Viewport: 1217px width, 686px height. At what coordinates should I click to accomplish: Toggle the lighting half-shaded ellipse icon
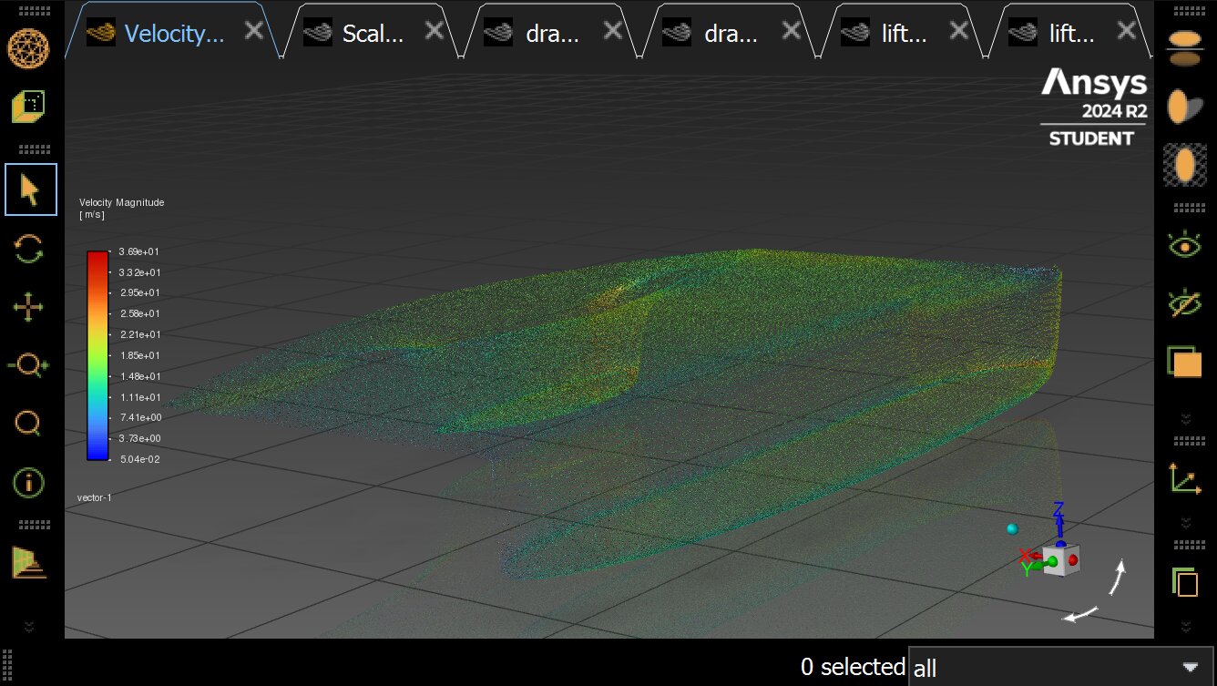tap(1185, 107)
